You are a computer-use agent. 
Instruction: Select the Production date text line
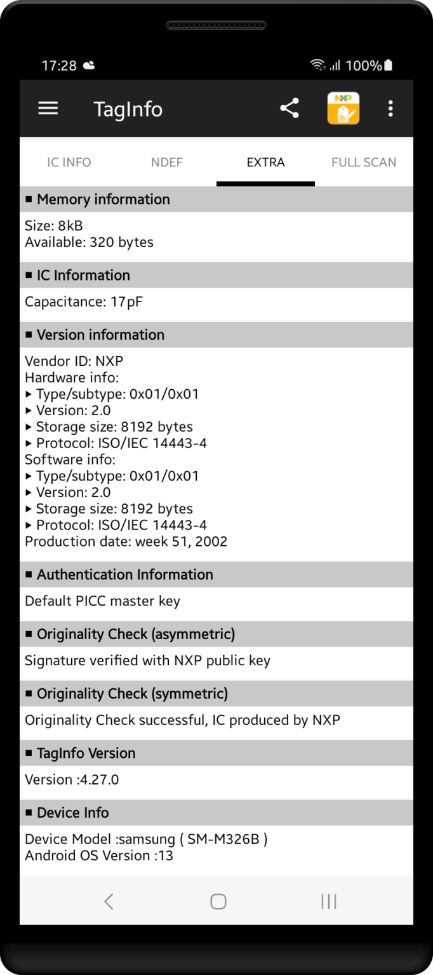[x=126, y=541]
